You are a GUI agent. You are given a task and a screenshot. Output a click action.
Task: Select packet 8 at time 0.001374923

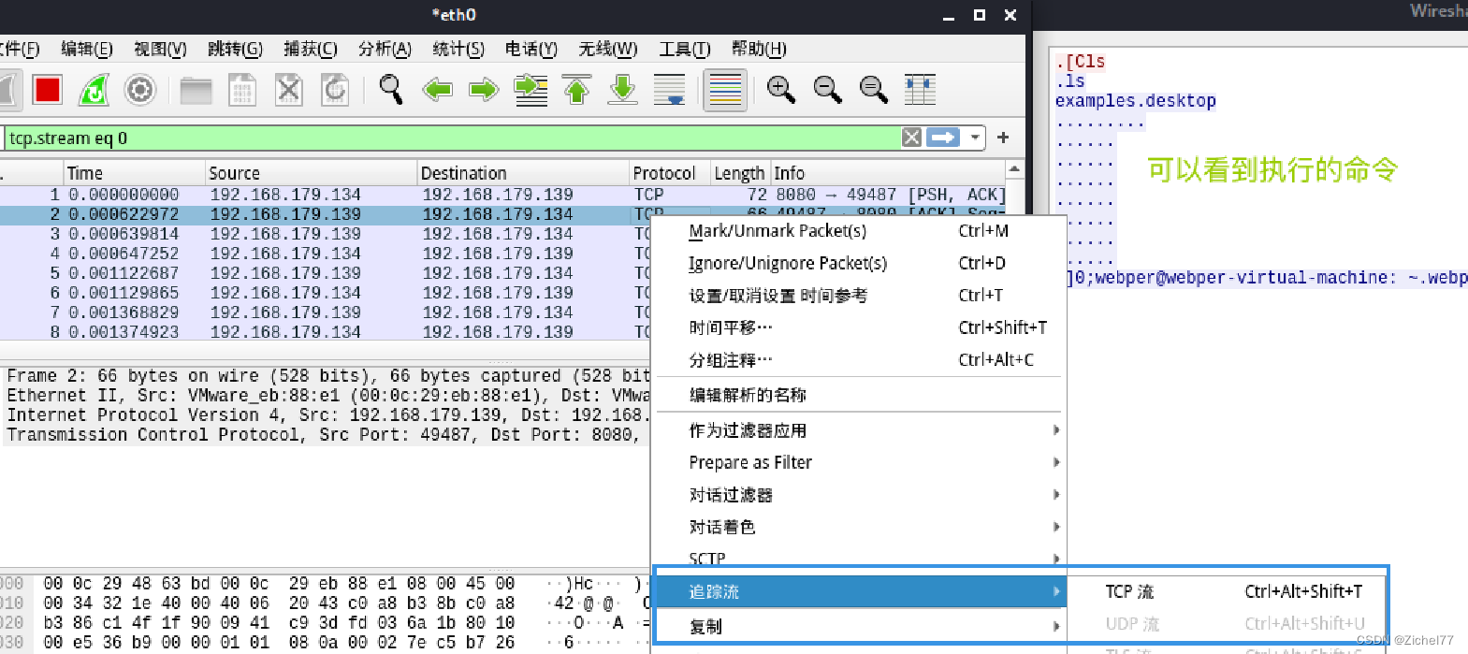[x=325, y=332]
